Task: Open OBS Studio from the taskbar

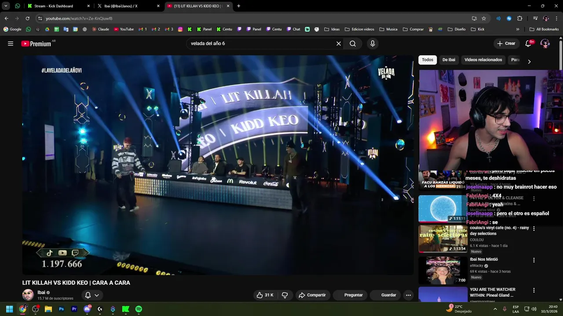Action: tap(36, 309)
